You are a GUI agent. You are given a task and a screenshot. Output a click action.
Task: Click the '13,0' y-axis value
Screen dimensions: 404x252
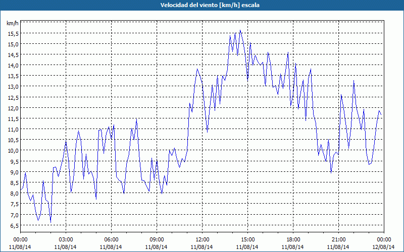14,87
